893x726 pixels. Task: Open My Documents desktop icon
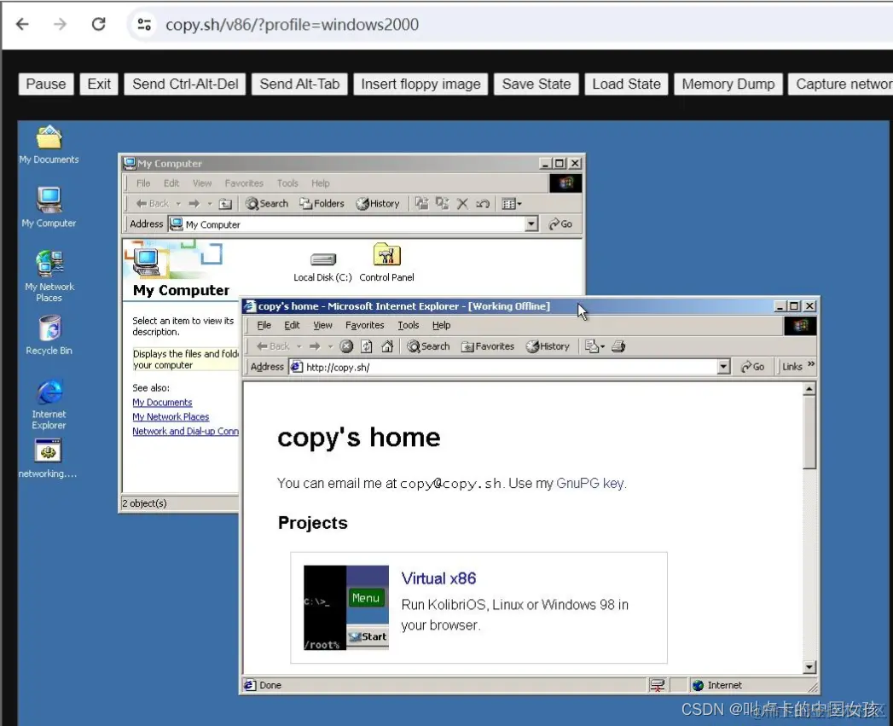pos(49,144)
